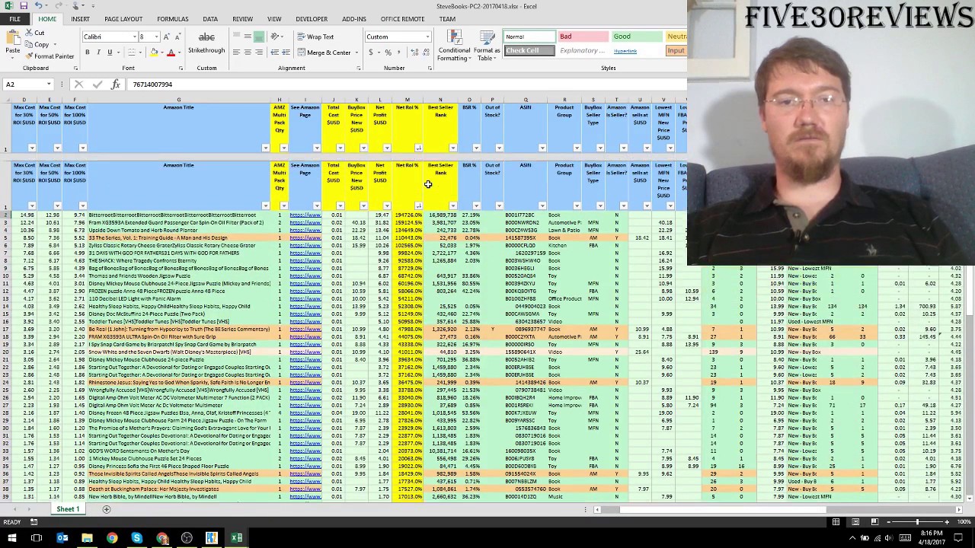Apply the Good cell style

(x=636, y=37)
